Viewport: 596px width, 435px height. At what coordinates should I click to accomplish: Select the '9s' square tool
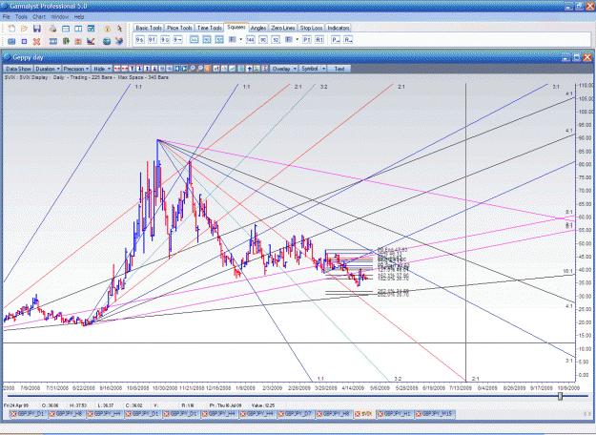(140, 39)
